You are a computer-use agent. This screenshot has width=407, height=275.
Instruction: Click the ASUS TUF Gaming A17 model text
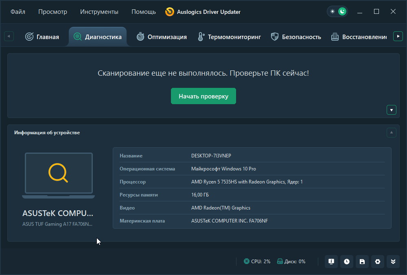(x=57, y=224)
